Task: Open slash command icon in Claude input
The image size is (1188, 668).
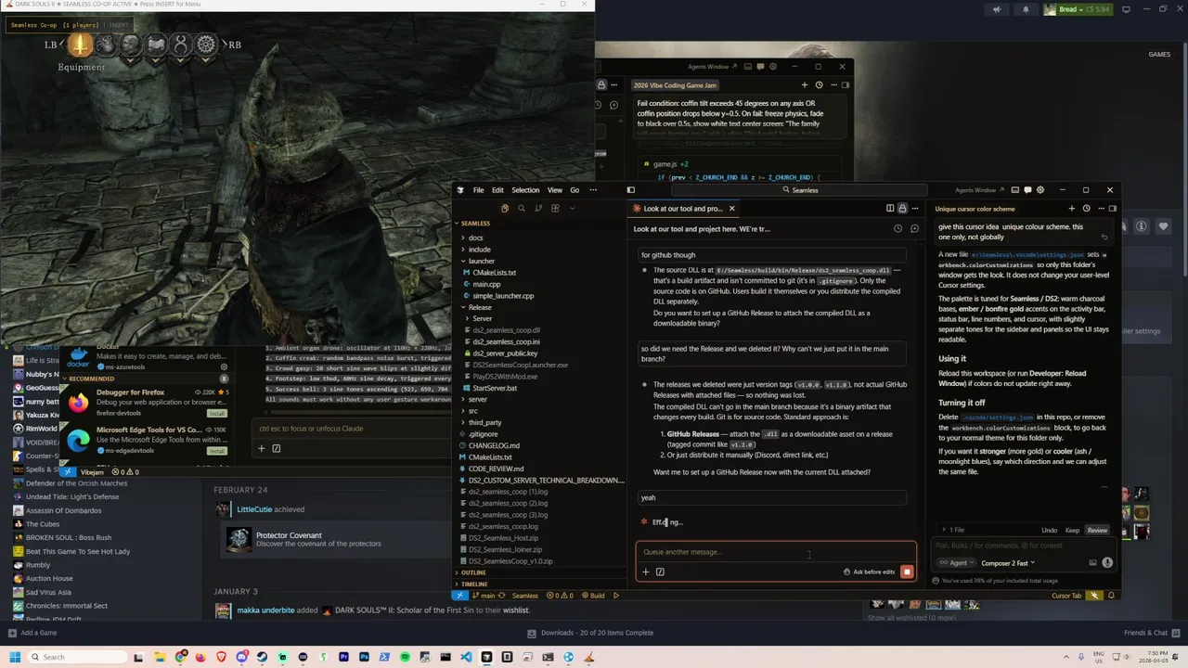Action: coord(660,572)
